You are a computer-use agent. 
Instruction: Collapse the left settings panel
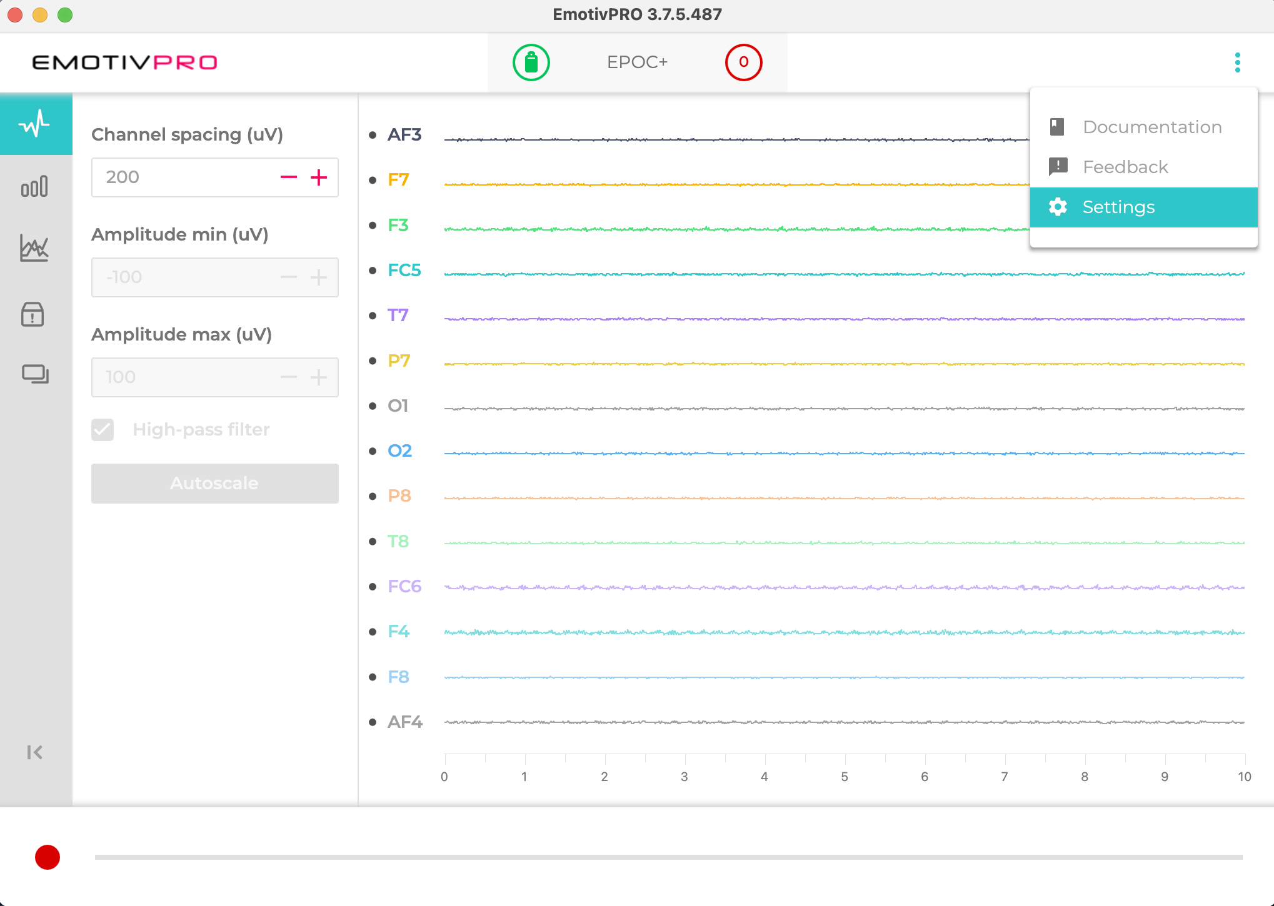[x=34, y=752]
